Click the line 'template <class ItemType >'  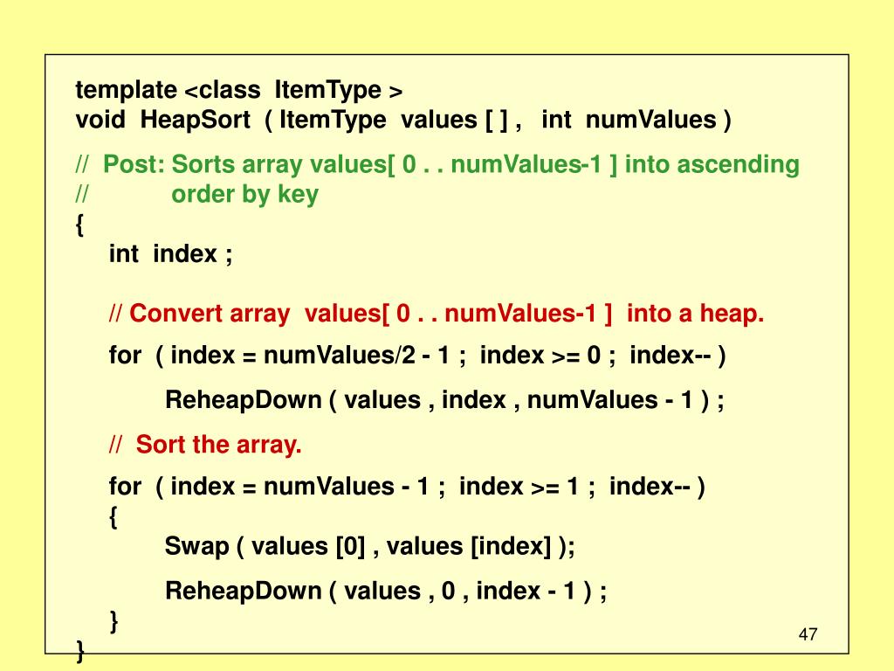click(239, 90)
